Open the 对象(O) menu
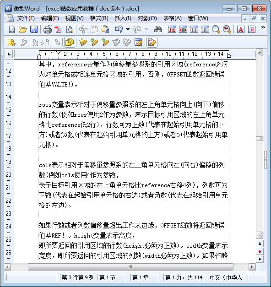Image resolution: width=271 pixels, height=287 pixels. click(x=147, y=18)
